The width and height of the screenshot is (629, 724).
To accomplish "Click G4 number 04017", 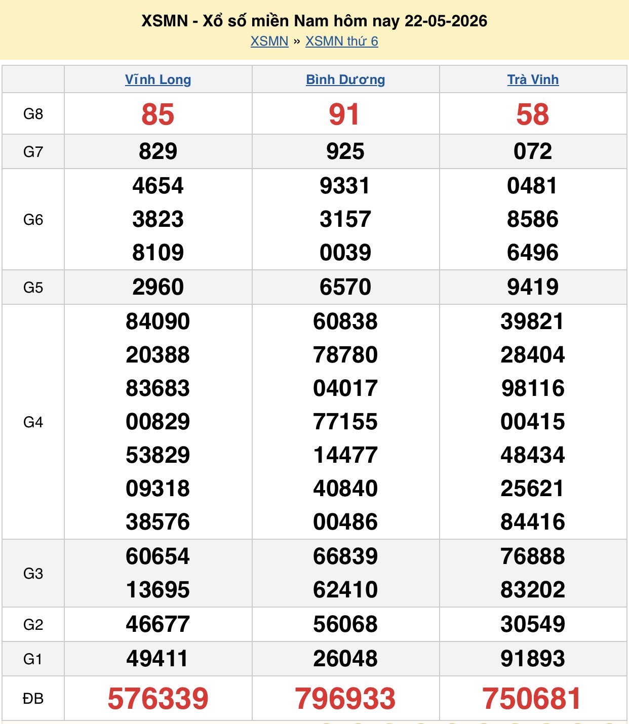I will pyautogui.click(x=345, y=388).
